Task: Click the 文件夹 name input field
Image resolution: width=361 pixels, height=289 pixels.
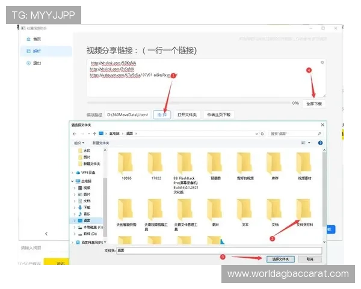Action: 219,250
